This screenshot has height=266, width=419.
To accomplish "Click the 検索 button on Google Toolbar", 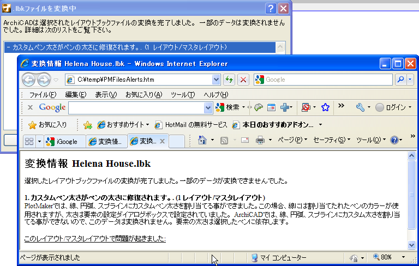I will point(228,107).
